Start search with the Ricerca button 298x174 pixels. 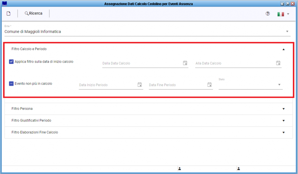tap(33, 14)
